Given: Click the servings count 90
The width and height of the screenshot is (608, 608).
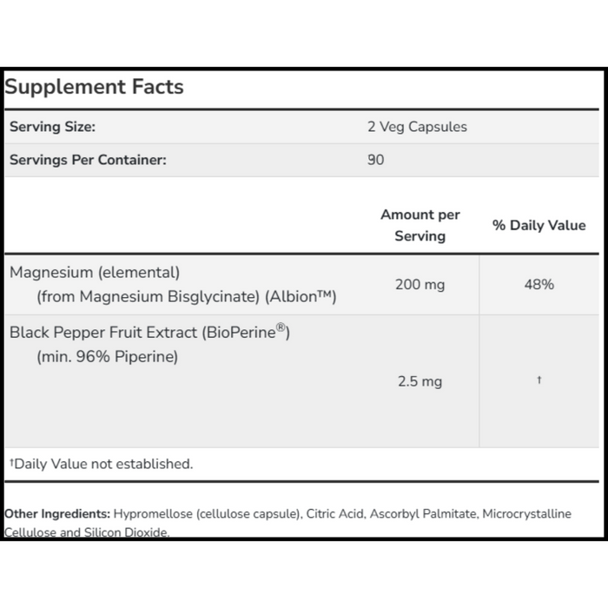Looking at the screenshot, I should pyautogui.click(x=375, y=160).
